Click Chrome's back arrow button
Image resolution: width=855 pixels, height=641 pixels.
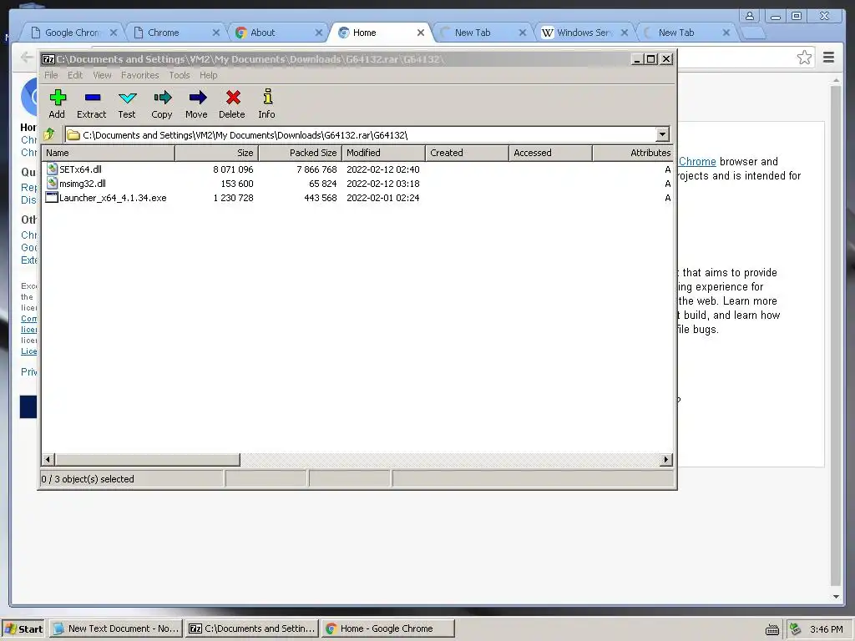tap(26, 58)
